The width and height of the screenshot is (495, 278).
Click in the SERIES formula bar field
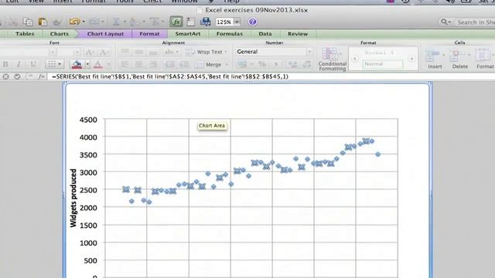tap(271, 76)
